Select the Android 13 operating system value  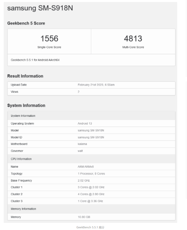click(x=85, y=123)
